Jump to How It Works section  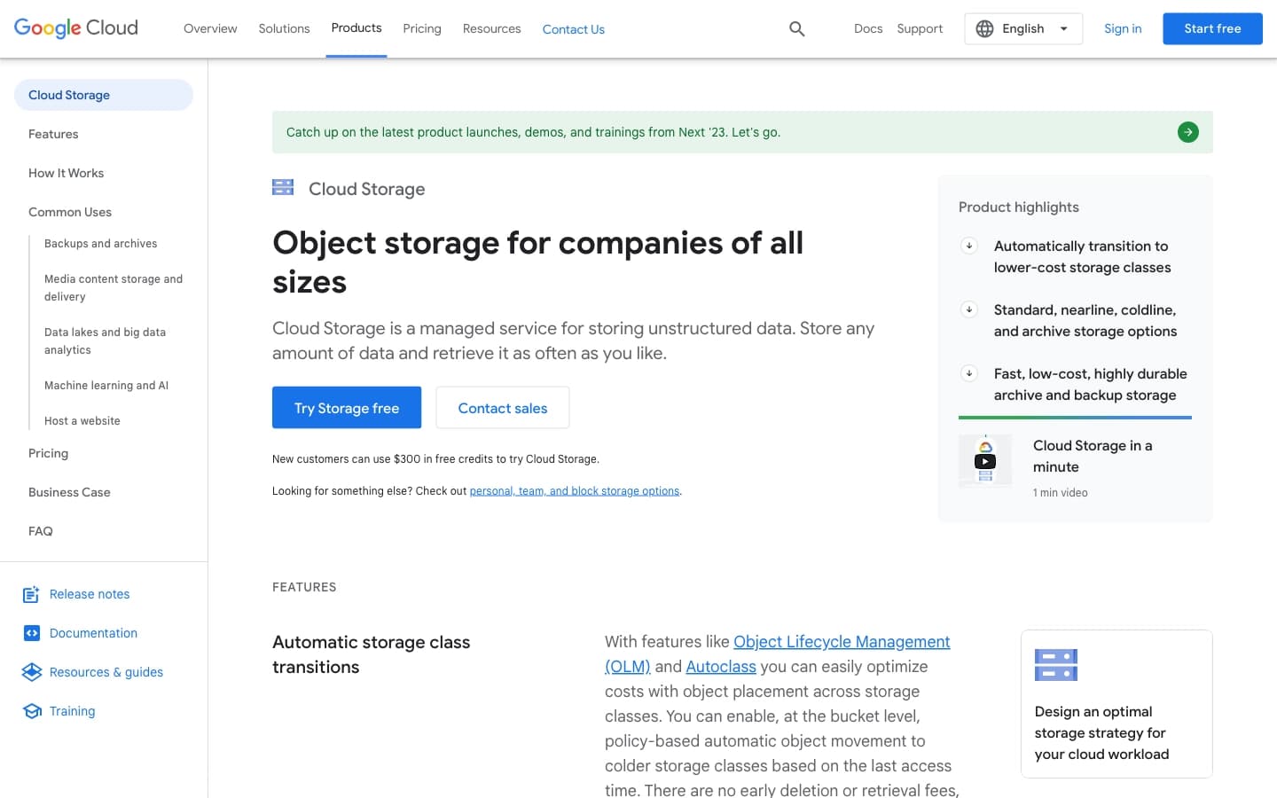click(x=67, y=173)
